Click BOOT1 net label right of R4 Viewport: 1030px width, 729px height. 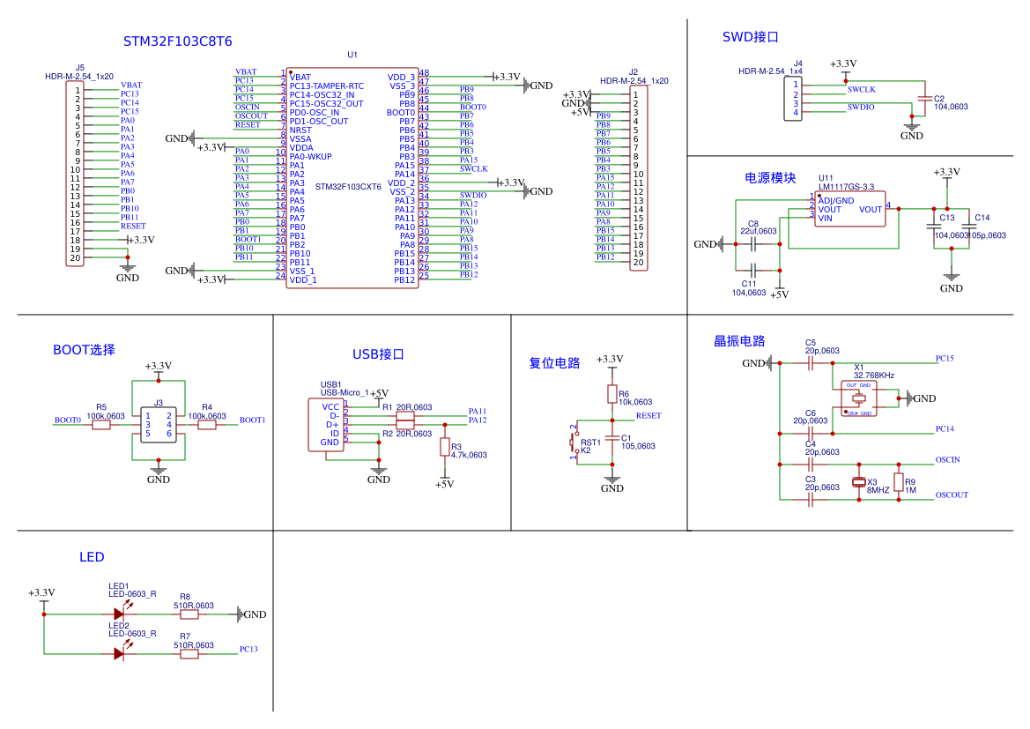(x=252, y=420)
